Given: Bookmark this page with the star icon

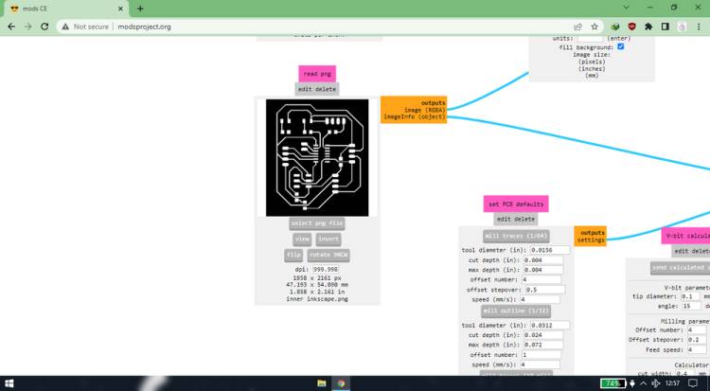Looking at the screenshot, I should [x=595, y=27].
